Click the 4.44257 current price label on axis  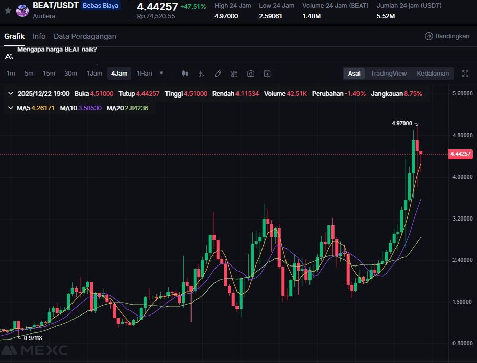pos(460,154)
